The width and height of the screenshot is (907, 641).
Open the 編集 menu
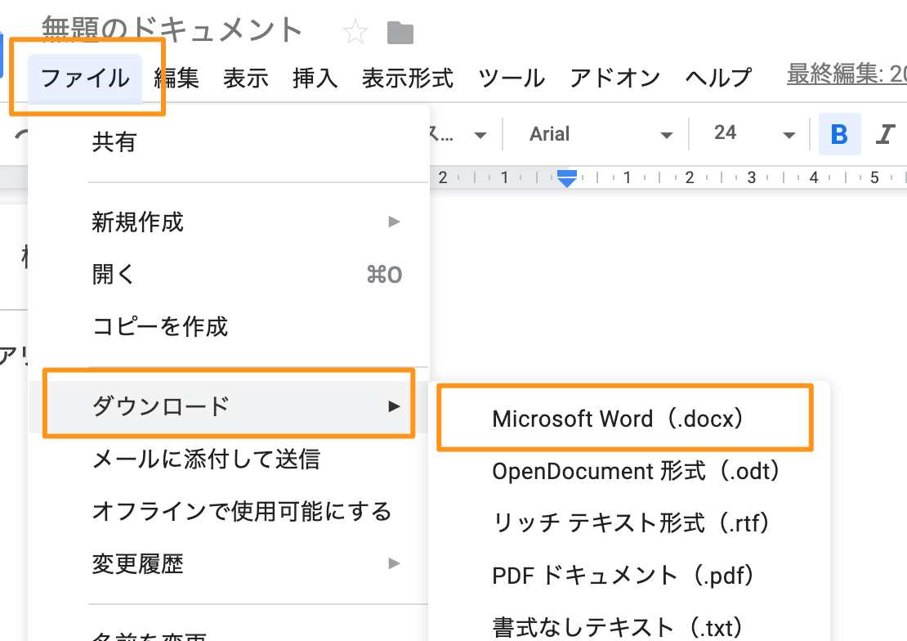pos(176,78)
